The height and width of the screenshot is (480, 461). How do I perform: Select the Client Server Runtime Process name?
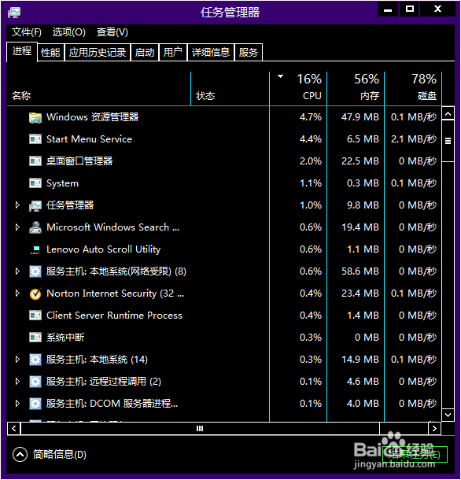click(114, 316)
